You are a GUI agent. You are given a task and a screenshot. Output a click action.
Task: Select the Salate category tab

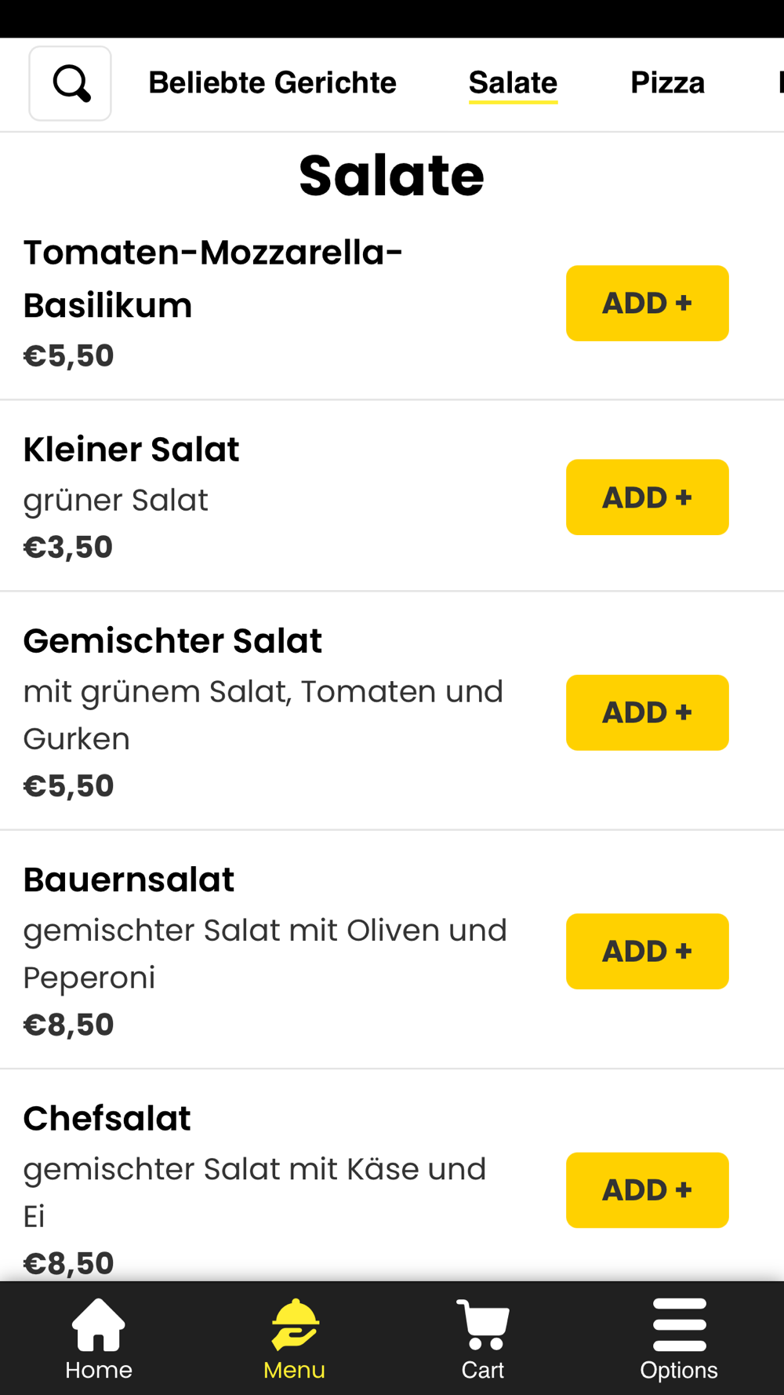click(x=514, y=82)
